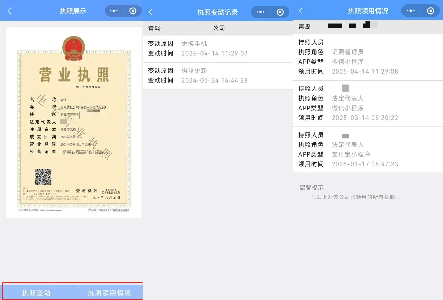Select the 执照更新 change record
The image size is (443, 300).
(x=217, y=76)
